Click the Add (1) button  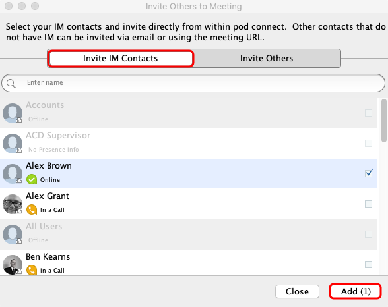(x=355, y=291)
